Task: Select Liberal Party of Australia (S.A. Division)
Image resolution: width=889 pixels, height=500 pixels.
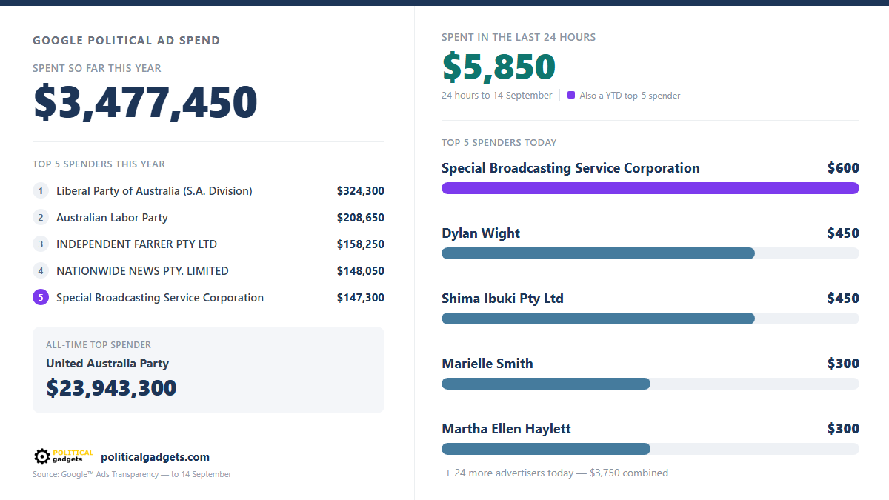Action: 154,191
